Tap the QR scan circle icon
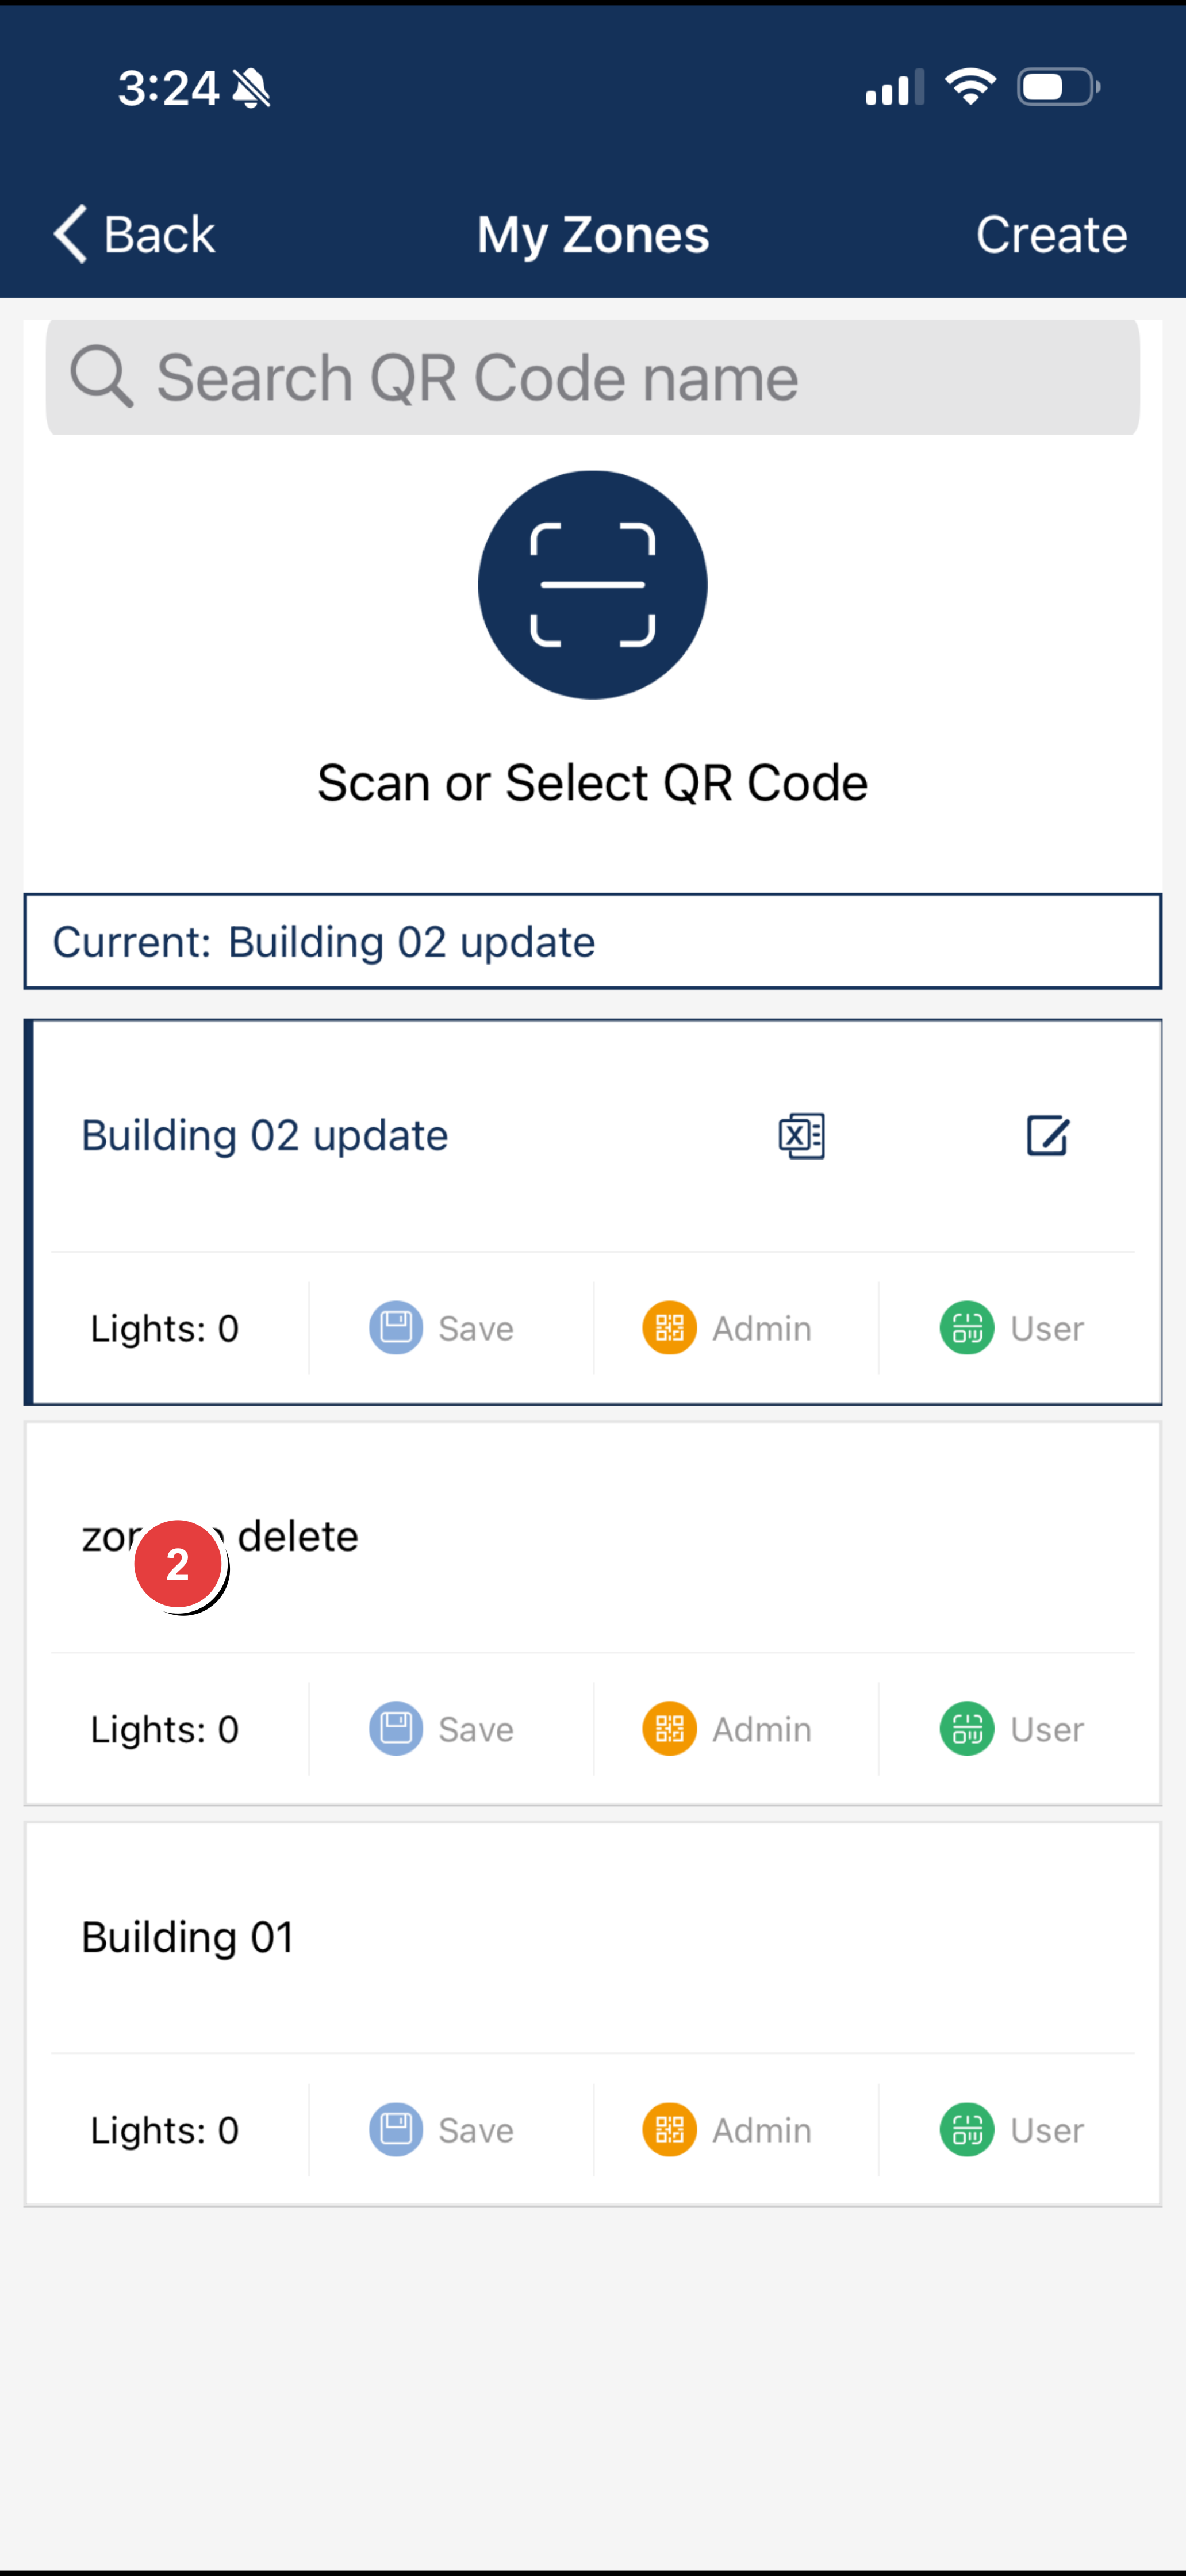The height and width of the screenshot is (2576, 1186). 592,585
